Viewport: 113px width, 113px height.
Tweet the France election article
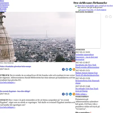pos(67,69)
